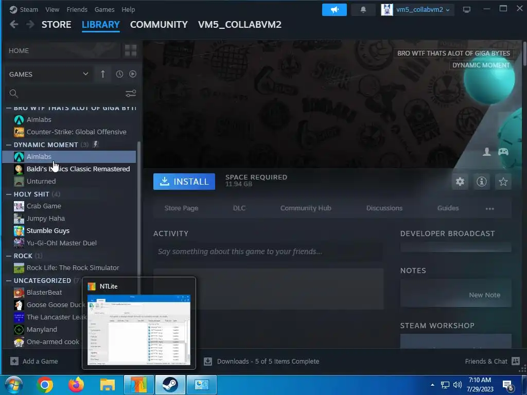Open Downloads status bar
This screenshot has height=395, width=527.
pos(261,362)
